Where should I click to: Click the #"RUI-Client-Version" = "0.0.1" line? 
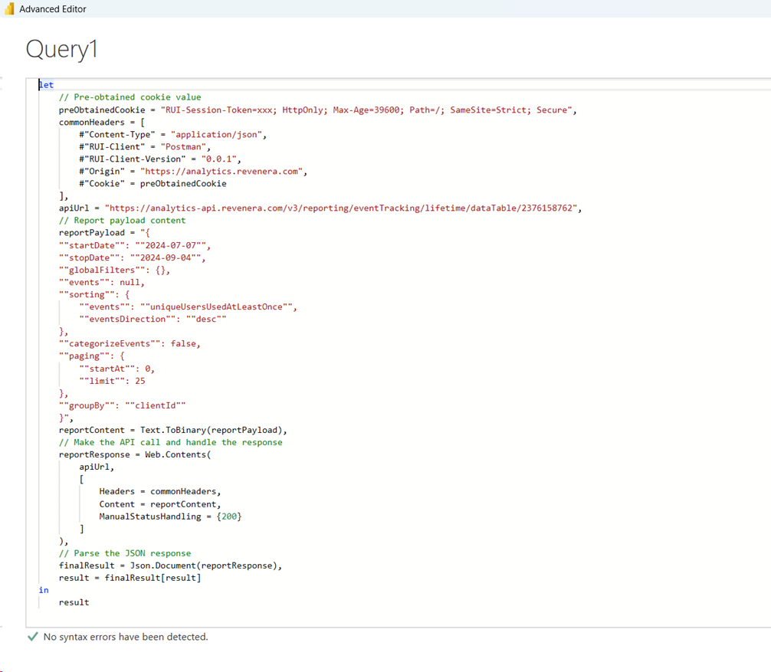(160, 159)
